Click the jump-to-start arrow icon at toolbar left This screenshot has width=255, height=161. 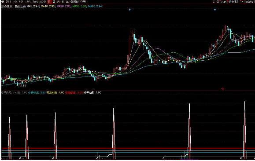[x=3, y=2]
